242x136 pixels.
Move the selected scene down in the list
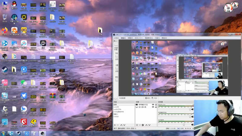click(x=124, y=125)
